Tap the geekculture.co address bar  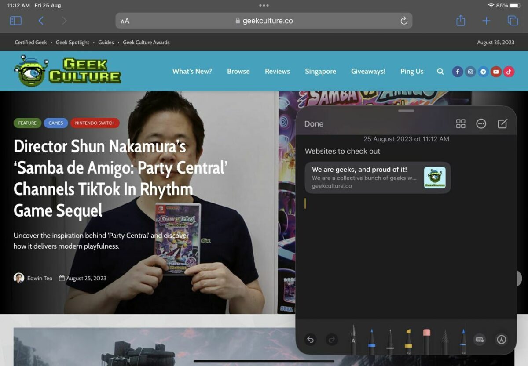coord(264,21)
